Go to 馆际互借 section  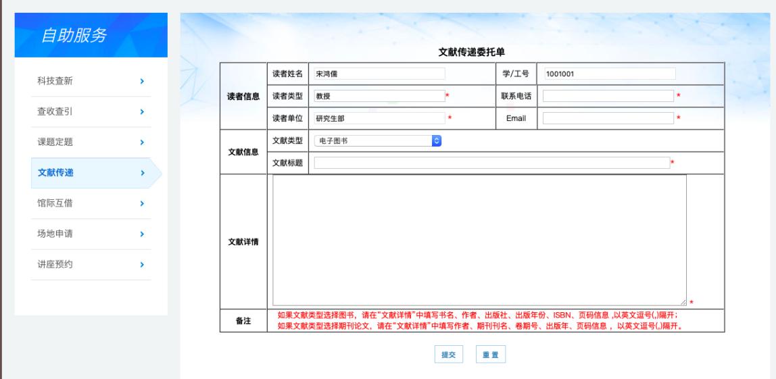click(91, 203)
